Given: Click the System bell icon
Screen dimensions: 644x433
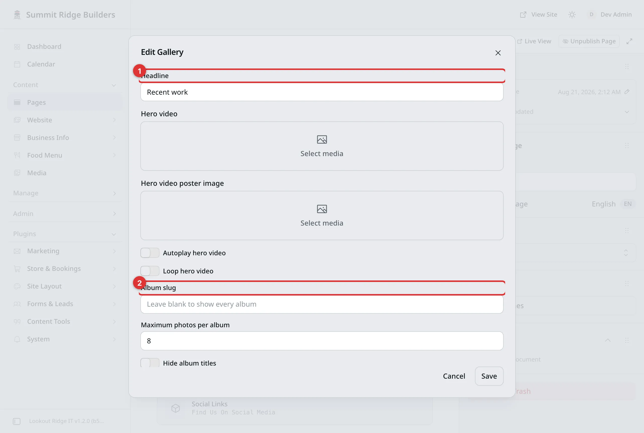Looking at the screenshot, I should (x=17, y=339).
